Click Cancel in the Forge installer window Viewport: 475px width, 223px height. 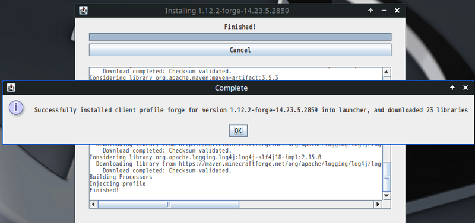240,50
